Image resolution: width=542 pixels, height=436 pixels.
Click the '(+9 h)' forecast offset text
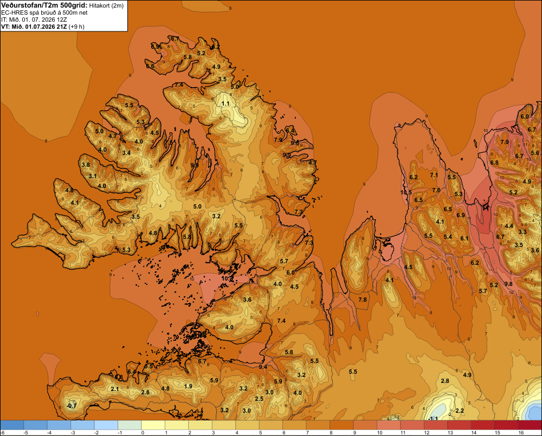point(76,27)
